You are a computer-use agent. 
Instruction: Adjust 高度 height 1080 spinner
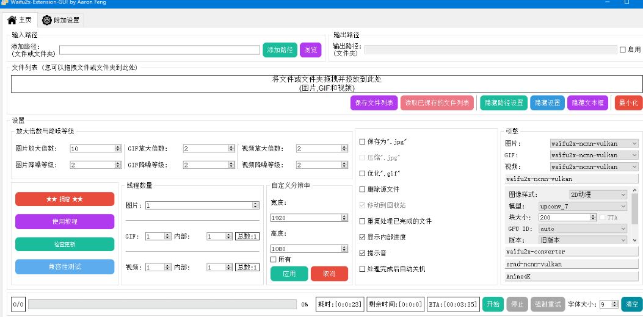coord(344,248)
